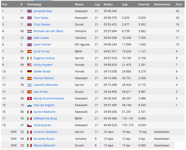The image size is (186, 150).
Task: Open Lorenzo Savadori rider link
Action: (46, 132)
